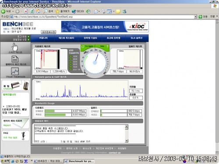Stop page loading with the red X icon
The height and width of the screenshot is (164, 219).
26,11
